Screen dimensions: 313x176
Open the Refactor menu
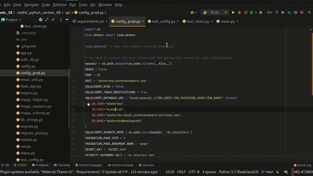[60, 5]
